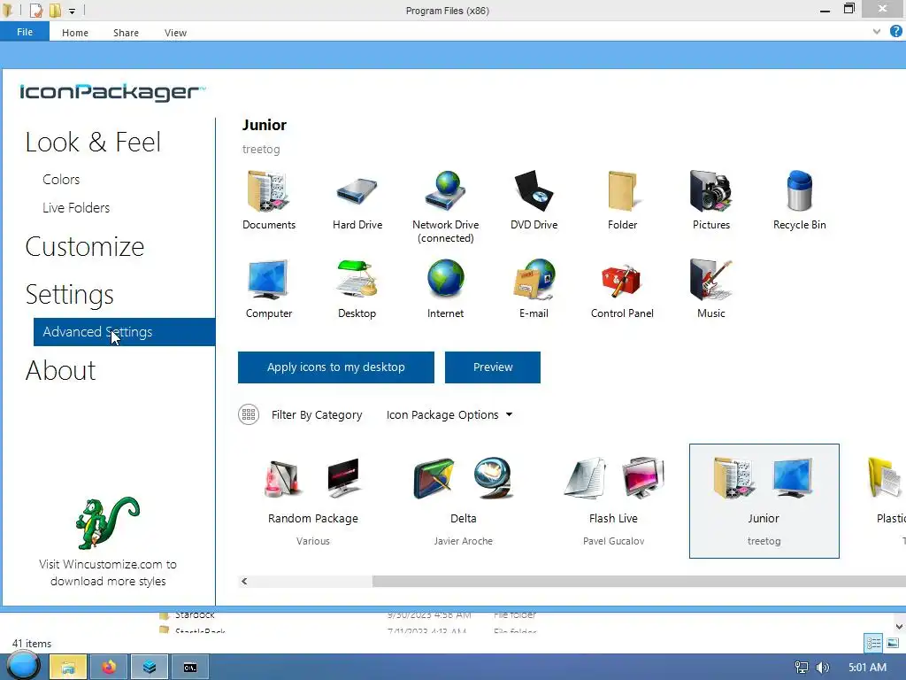This screenshot has width=906, height=680.
Task: Select the Delta icon package
Action: [x=464, y=501]
